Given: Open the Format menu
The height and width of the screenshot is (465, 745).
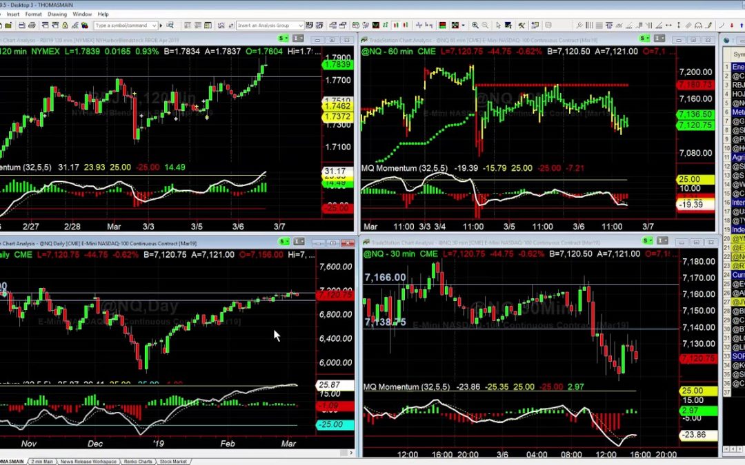Looking at the screenshot, I should pyautogui.click(x=33, y=14).
